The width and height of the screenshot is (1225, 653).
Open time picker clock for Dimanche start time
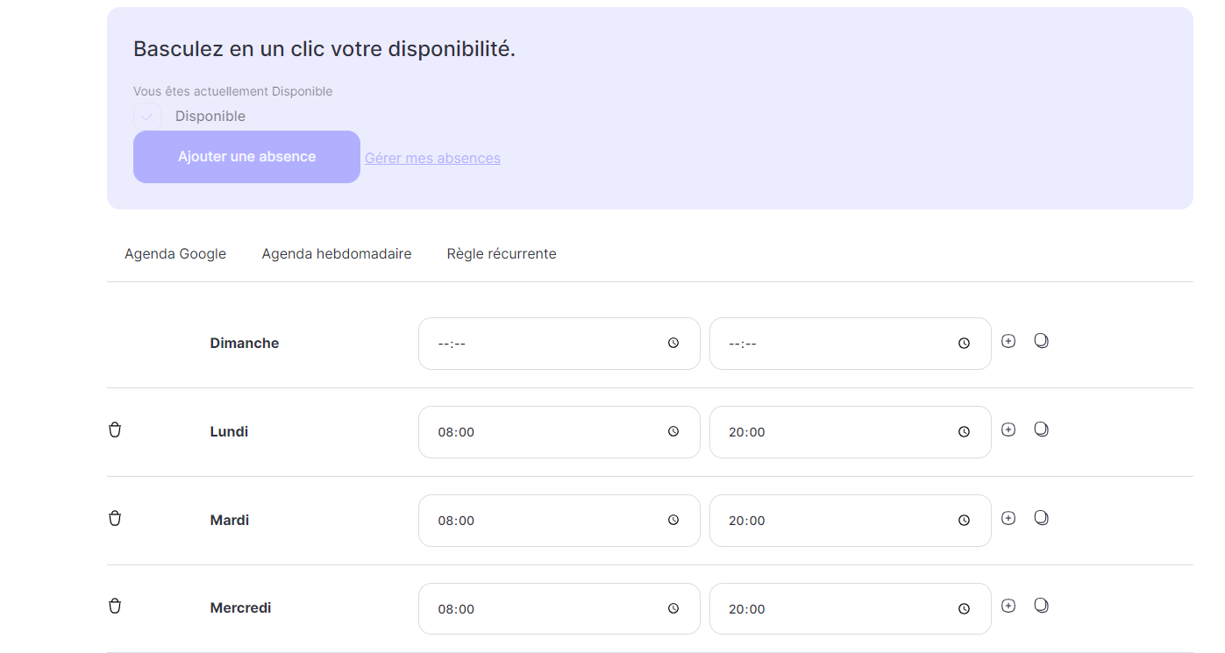point(673,344)
